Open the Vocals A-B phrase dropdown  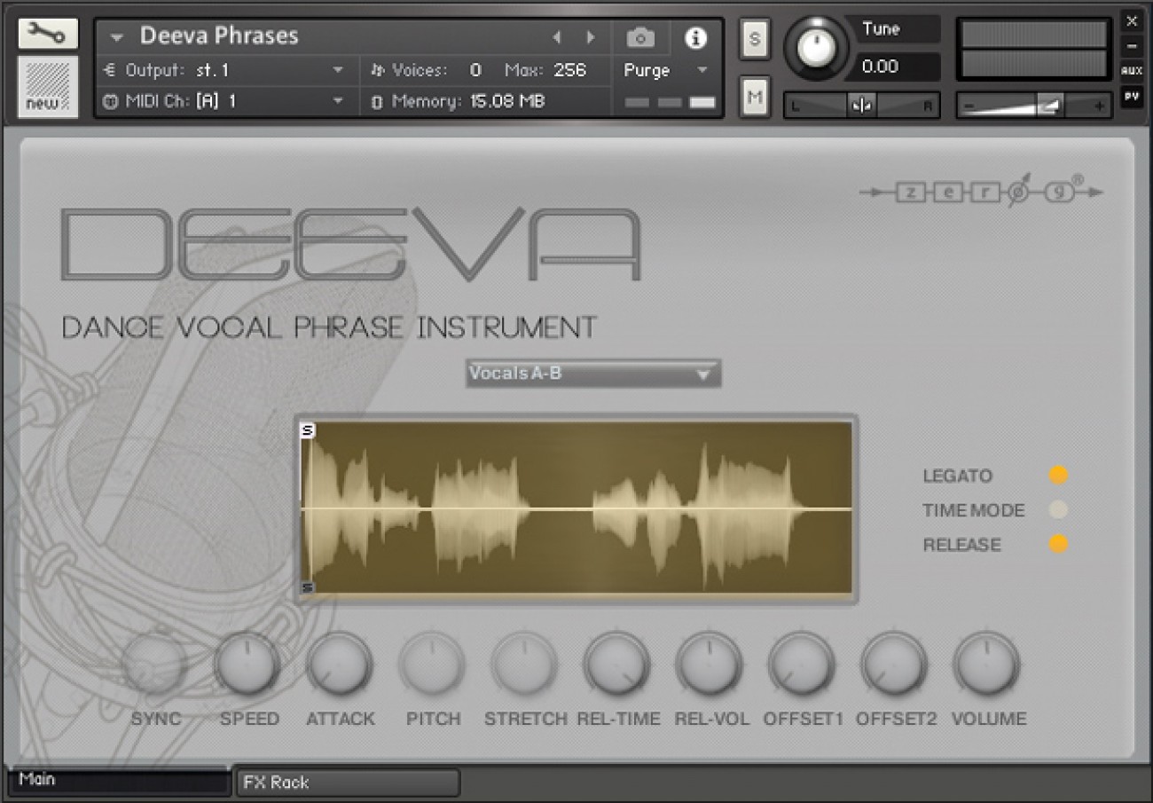tap(592, 373)
